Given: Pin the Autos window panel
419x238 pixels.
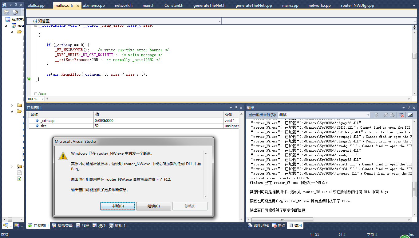Looking at the screenshot, I should [x=236, y=108].
